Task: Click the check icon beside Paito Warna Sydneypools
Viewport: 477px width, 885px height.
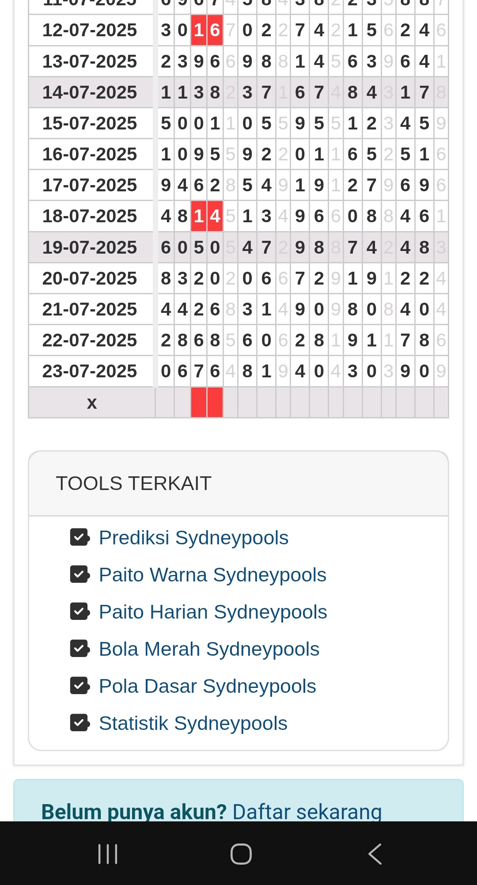Action: coord(79,574)
